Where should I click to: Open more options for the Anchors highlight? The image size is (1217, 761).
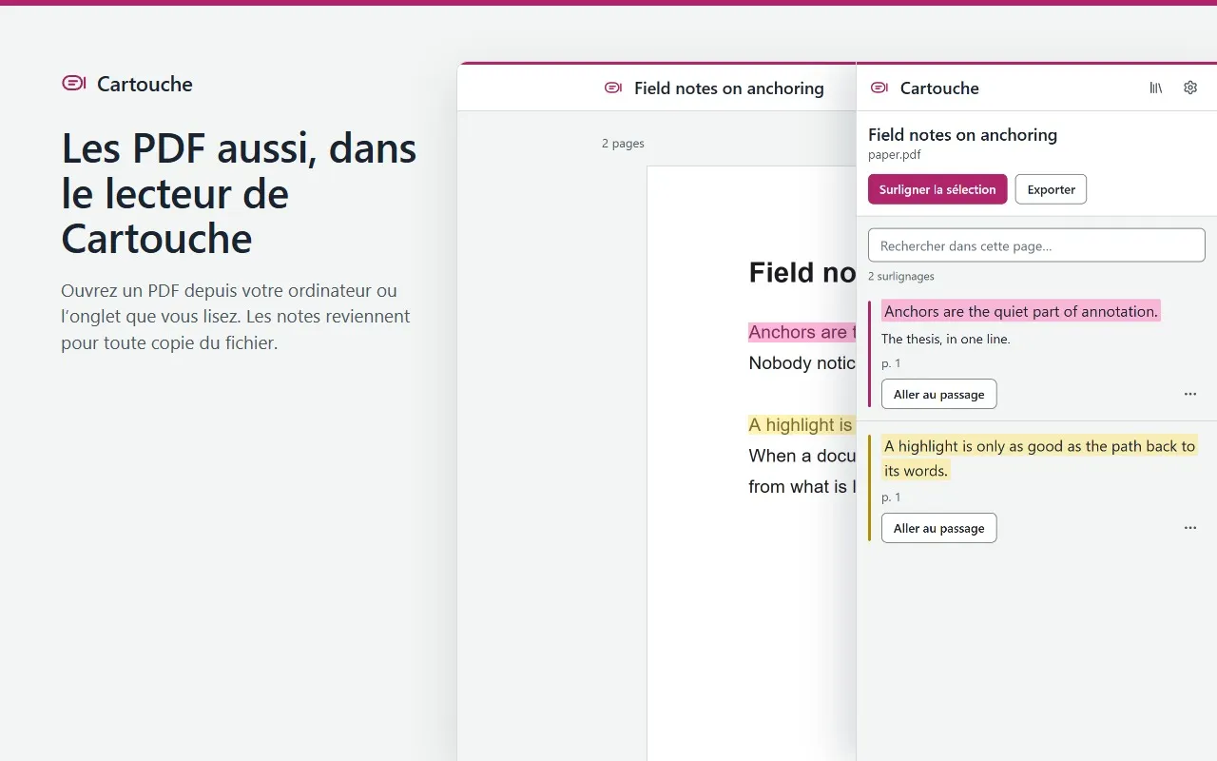coord(1190,394)
